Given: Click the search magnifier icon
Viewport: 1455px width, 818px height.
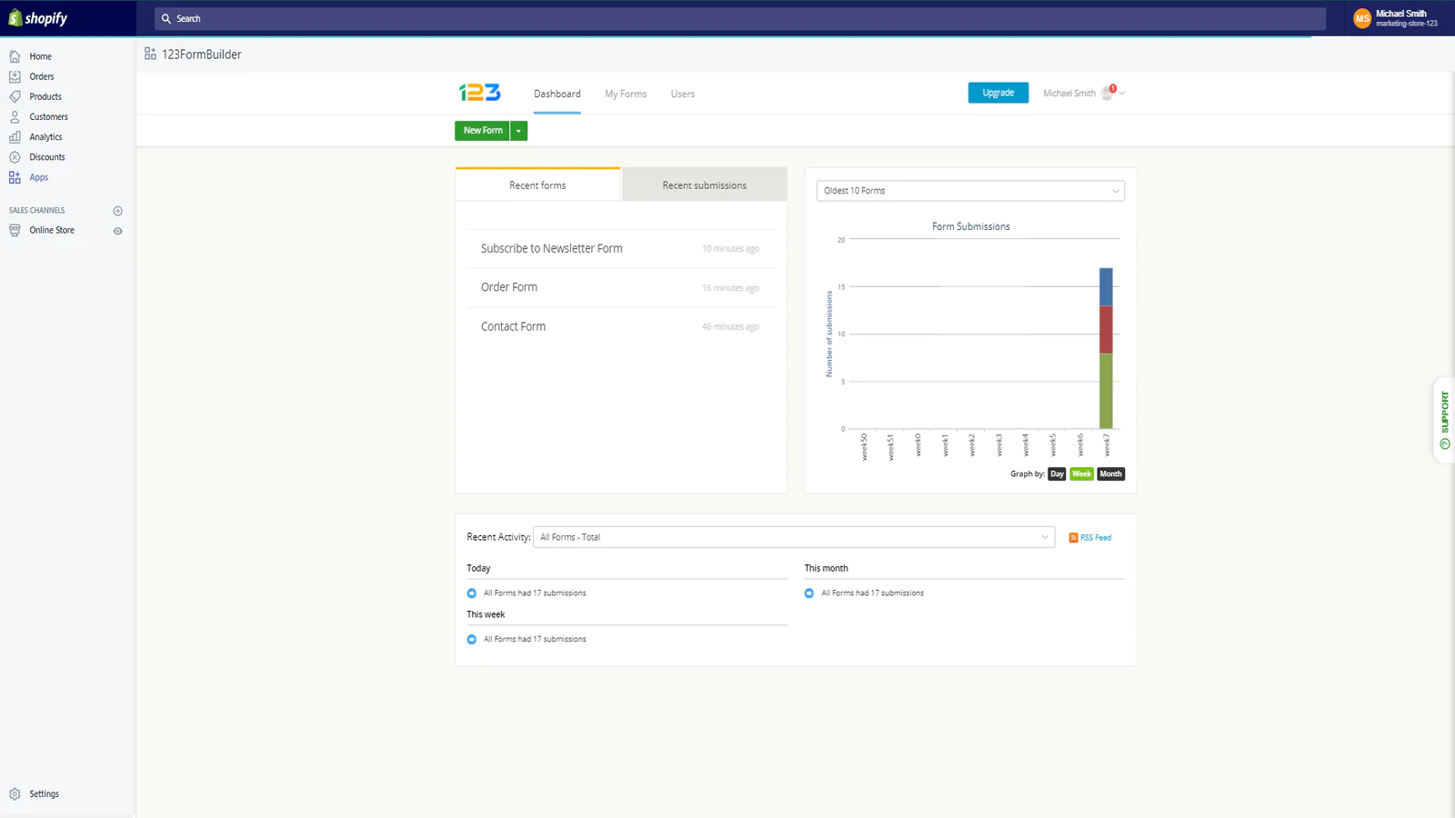Looking at the screenshot, I should click(x=166, y=18).
